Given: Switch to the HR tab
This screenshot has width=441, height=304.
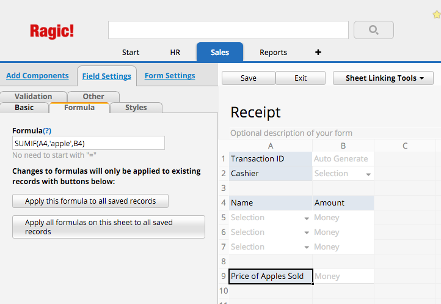Looking at the screenshot, I should pos(175,53).
